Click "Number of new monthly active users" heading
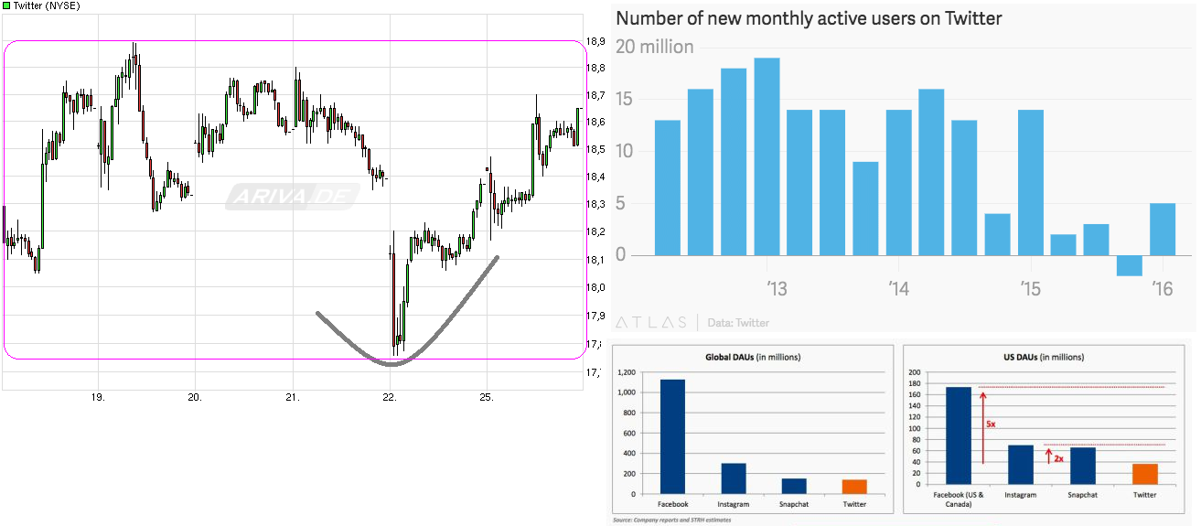This screenshot has height=526, width=1201. (809, 18)
